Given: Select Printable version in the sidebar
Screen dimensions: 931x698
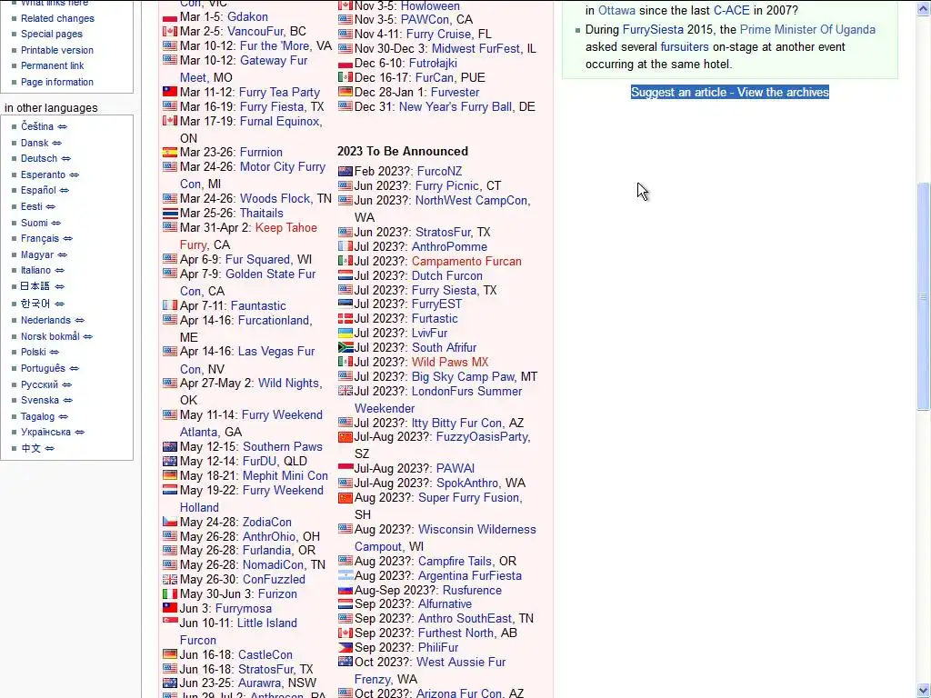Looking at the screenshot, I should [x=57, y=50].
